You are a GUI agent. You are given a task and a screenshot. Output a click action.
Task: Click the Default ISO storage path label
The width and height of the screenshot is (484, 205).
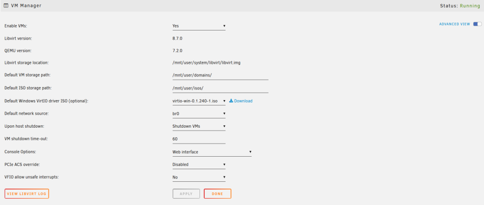[28, 88]
